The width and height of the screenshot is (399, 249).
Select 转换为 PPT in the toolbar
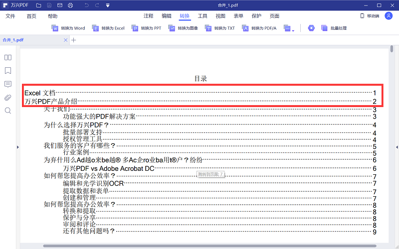(x=147, y=28)
